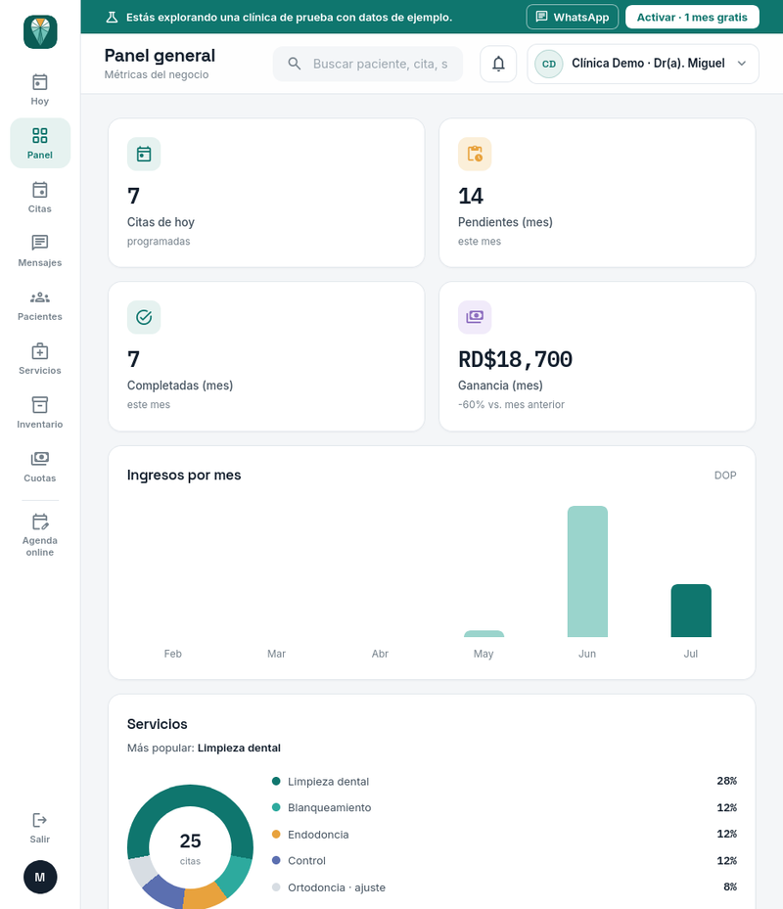Click 'Limpieza dental' most popular text
Screen dimensions: 783x909
pyautogui.click(x=239, y=748)
